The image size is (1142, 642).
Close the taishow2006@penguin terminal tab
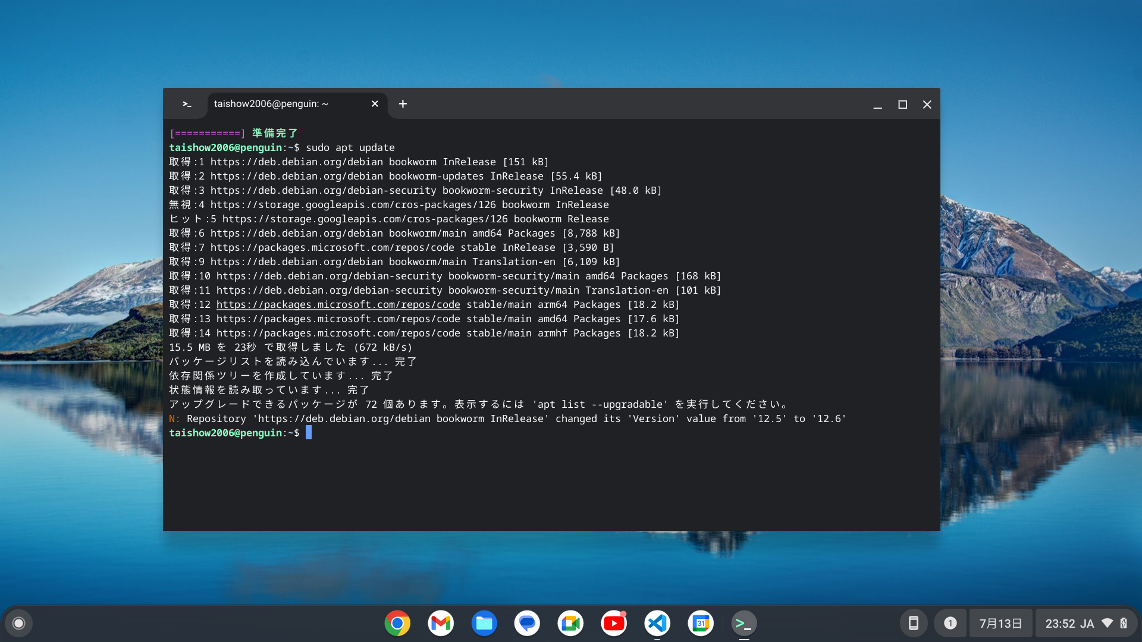pyautogui.click(x=375, y=104)
